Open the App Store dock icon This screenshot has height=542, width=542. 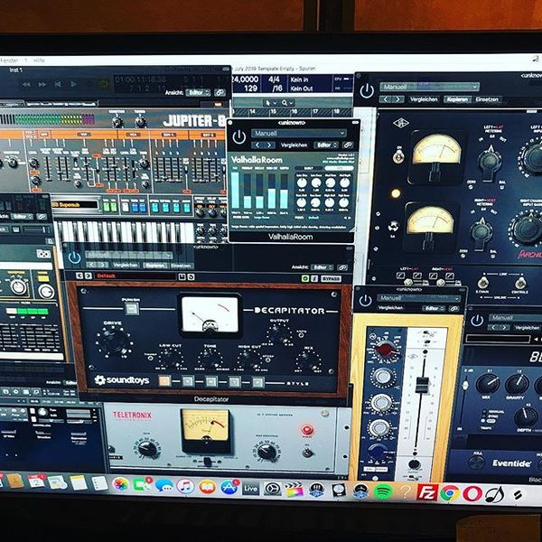229,488
